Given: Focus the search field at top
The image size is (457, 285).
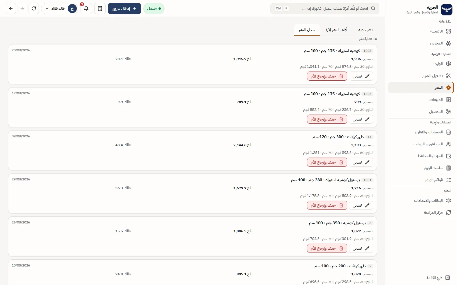Looking at the screenshot, I should point(325,9).
